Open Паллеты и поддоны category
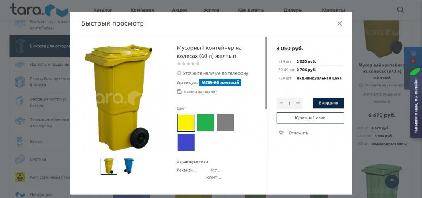The image size is (422, 198). pyautogui.click(x=49, y=65)
